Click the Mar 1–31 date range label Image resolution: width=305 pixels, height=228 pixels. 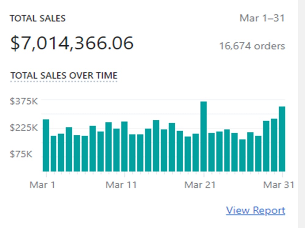pos(262,18)
